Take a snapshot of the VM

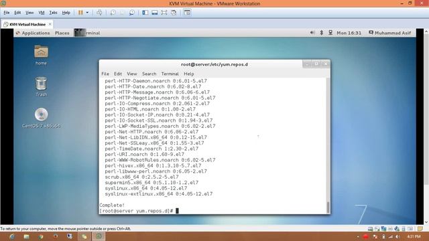click(x=113, y=13)
